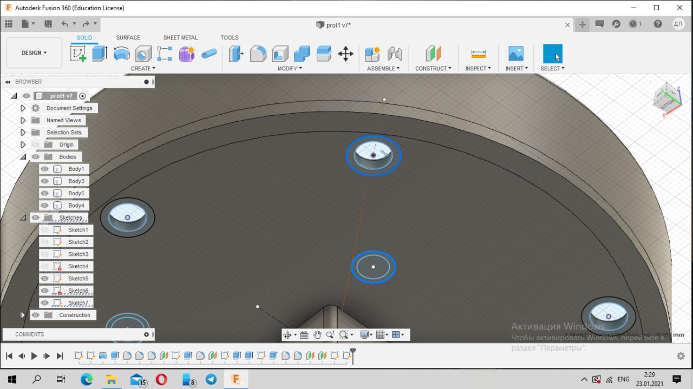Switch to SOLID tab

(x=84, y=37)
